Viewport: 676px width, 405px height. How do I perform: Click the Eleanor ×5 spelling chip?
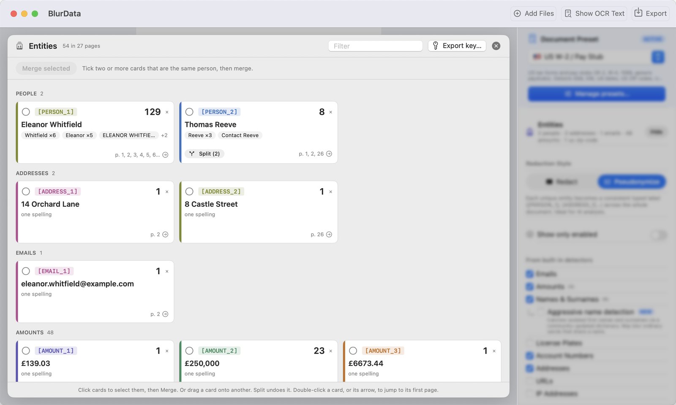[x=79, y=135]
